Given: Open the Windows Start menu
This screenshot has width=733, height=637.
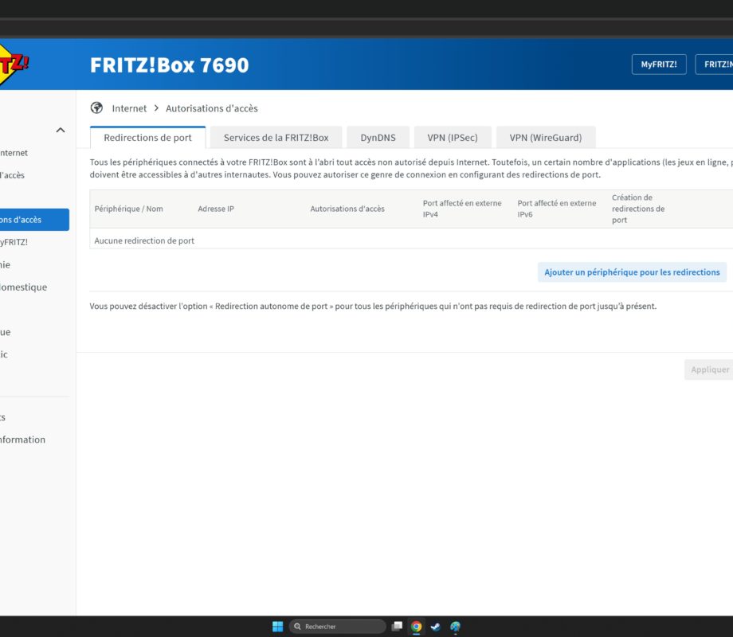Looking at the screenshot, I should click(x=278, y=627).
